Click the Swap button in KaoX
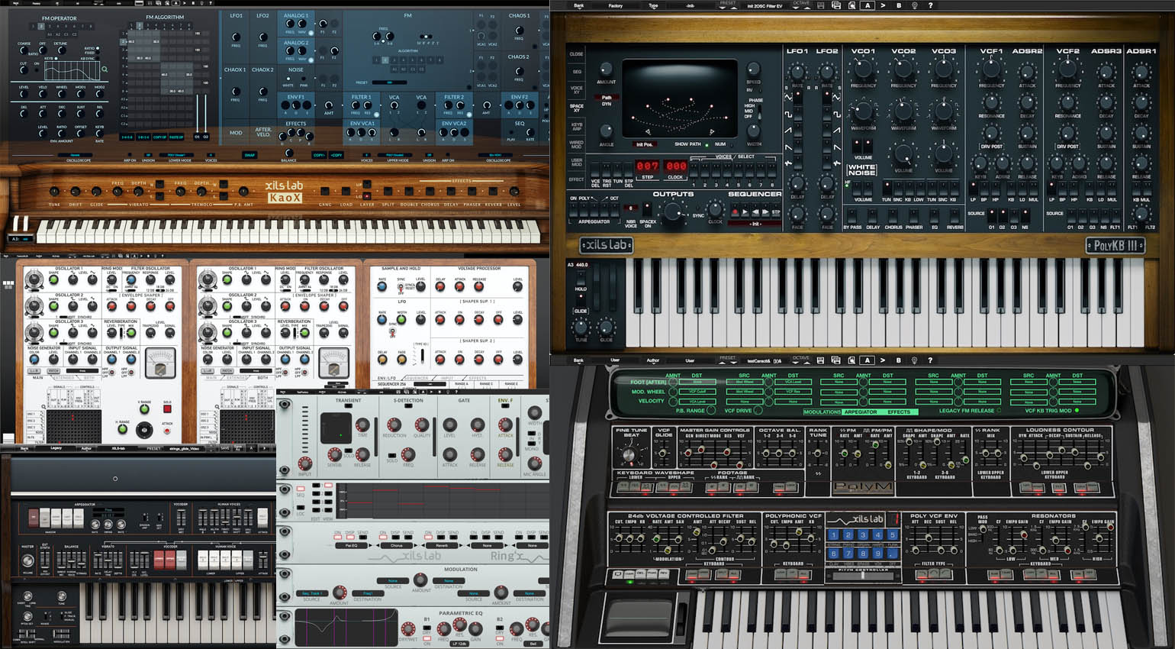 (249, 155)
